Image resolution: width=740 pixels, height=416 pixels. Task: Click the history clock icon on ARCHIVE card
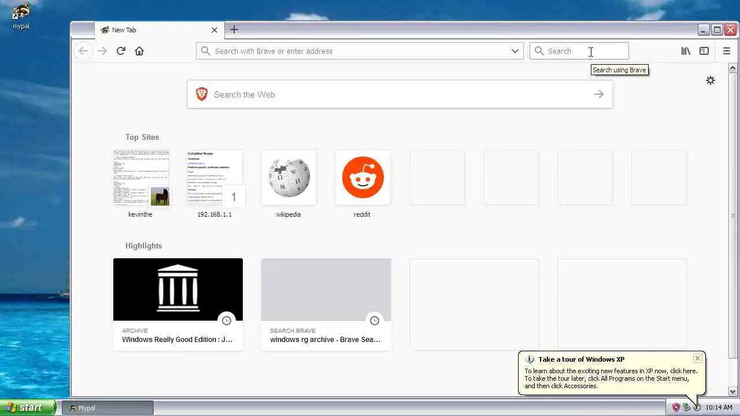pyautogui.click(x=227, y=320)
